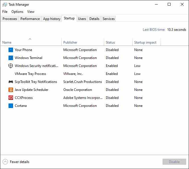Select the Startup tab
The height and width of the screenshot is (169, 189).
point(69,18)
